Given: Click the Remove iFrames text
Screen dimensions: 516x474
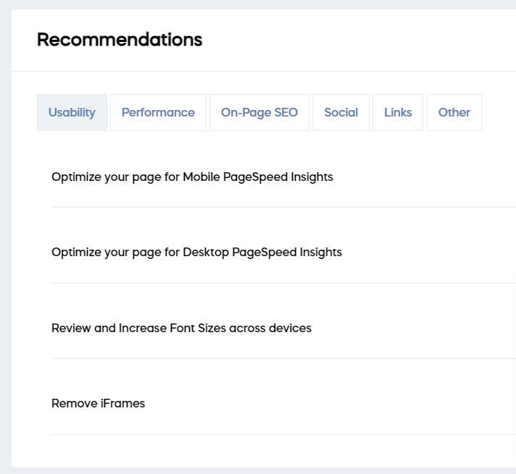Looking at the screenshot, I should [98, 403].
